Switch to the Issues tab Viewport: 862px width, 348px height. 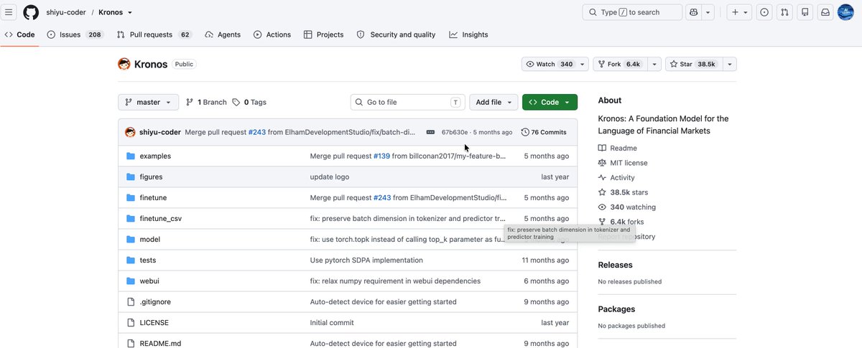click(75, 34)
